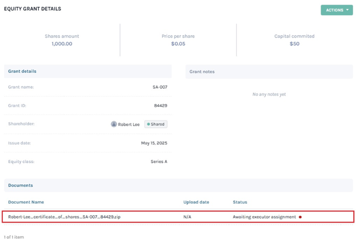Open Robert Lee shareholder link
The height and width of the screenshot is (244, 356).
pos(129,124)
